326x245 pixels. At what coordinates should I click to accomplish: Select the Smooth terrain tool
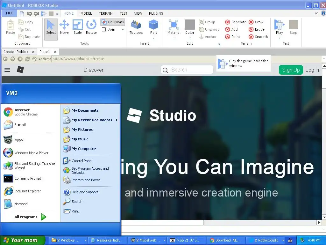(x=259, y=37)
